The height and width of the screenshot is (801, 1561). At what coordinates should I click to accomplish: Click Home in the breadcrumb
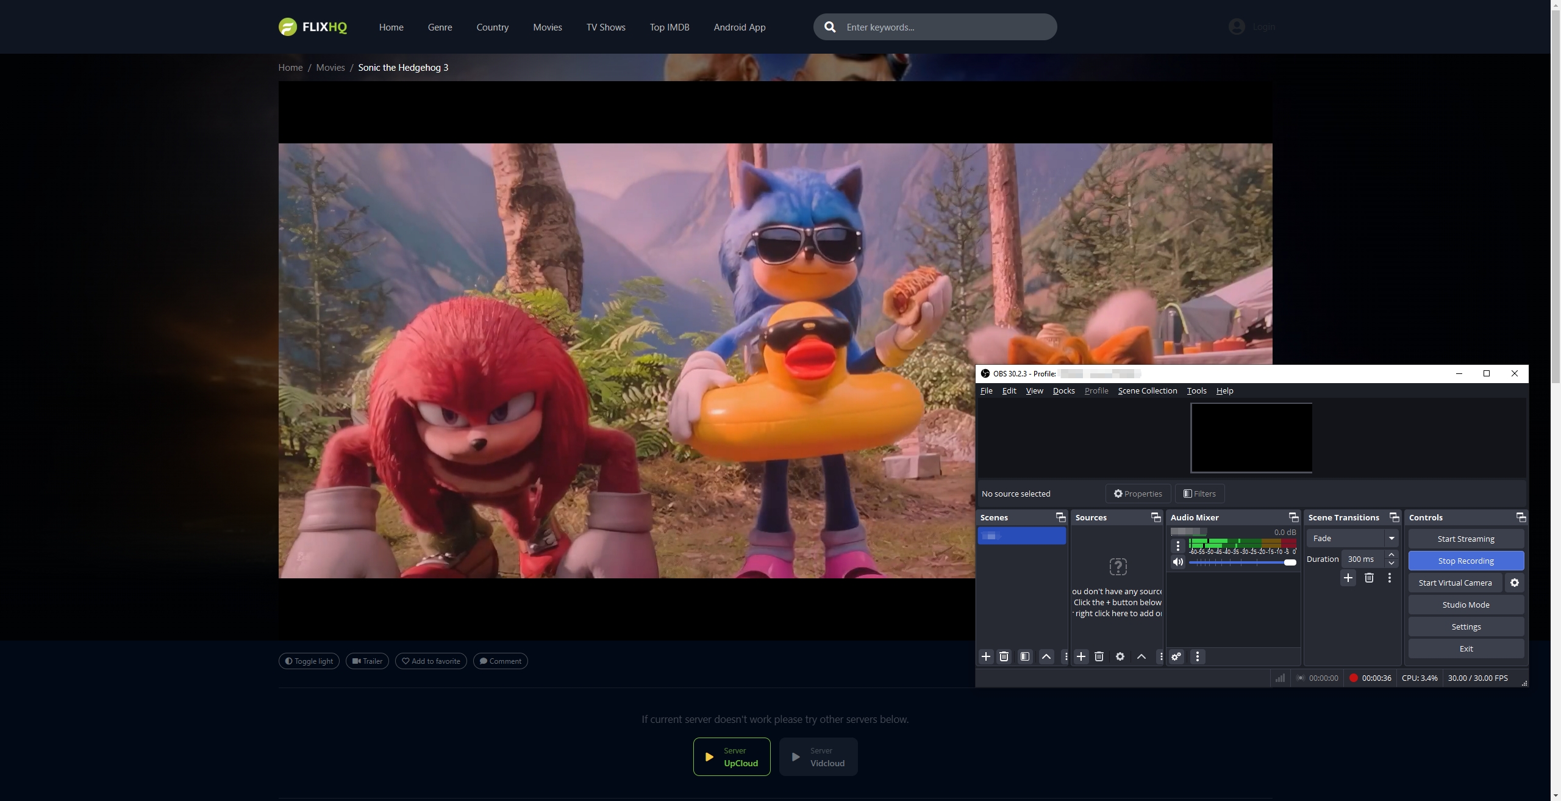coord(290,67)
